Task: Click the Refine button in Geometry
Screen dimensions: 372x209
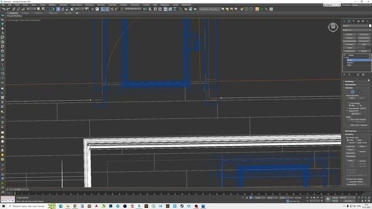Action: tap(350, 161)
